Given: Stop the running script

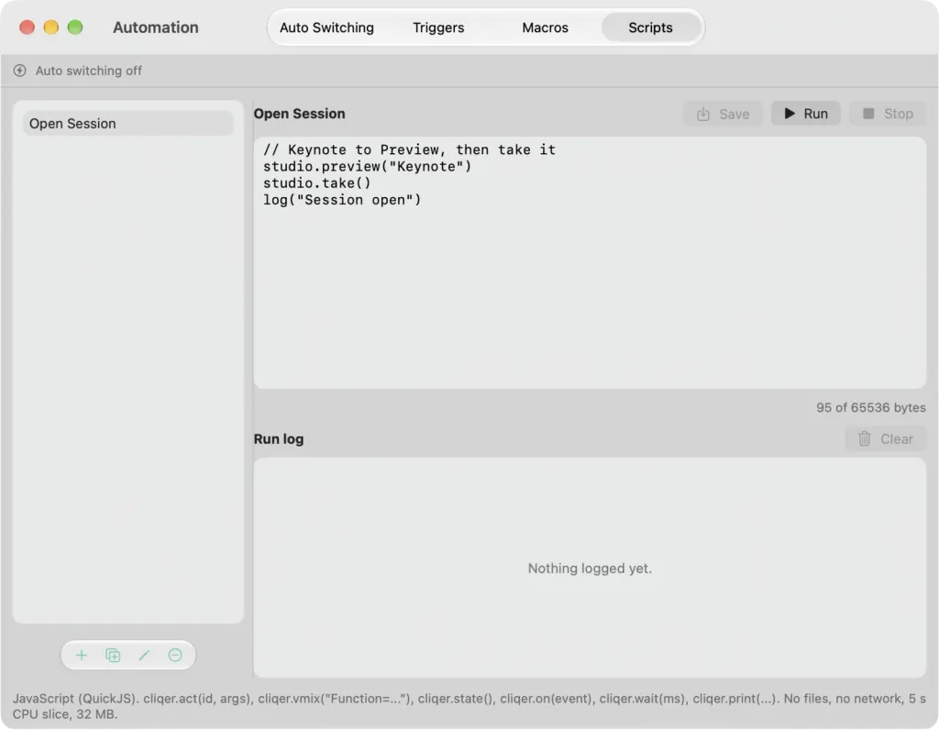Looking at the screenshot, I should [888, 114].
